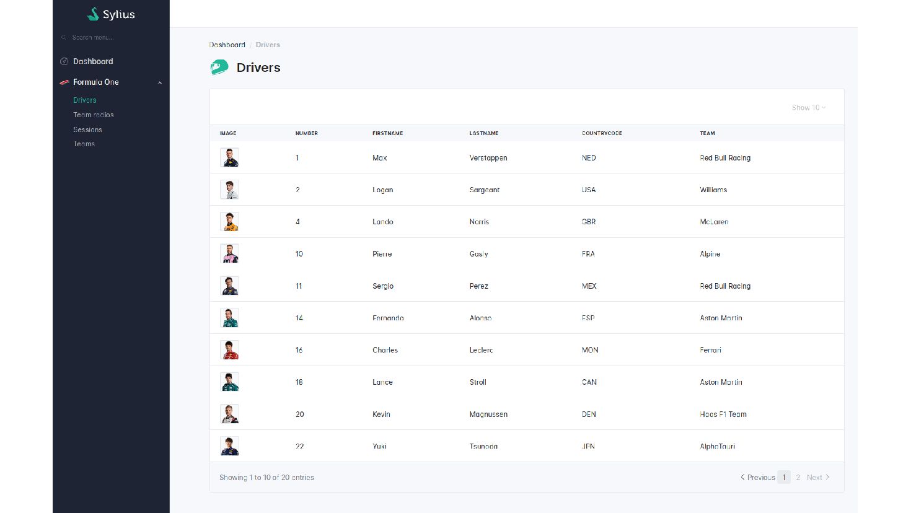
Task: Collapse the Formula One menu chevron
Action: (x=160, y=82)
